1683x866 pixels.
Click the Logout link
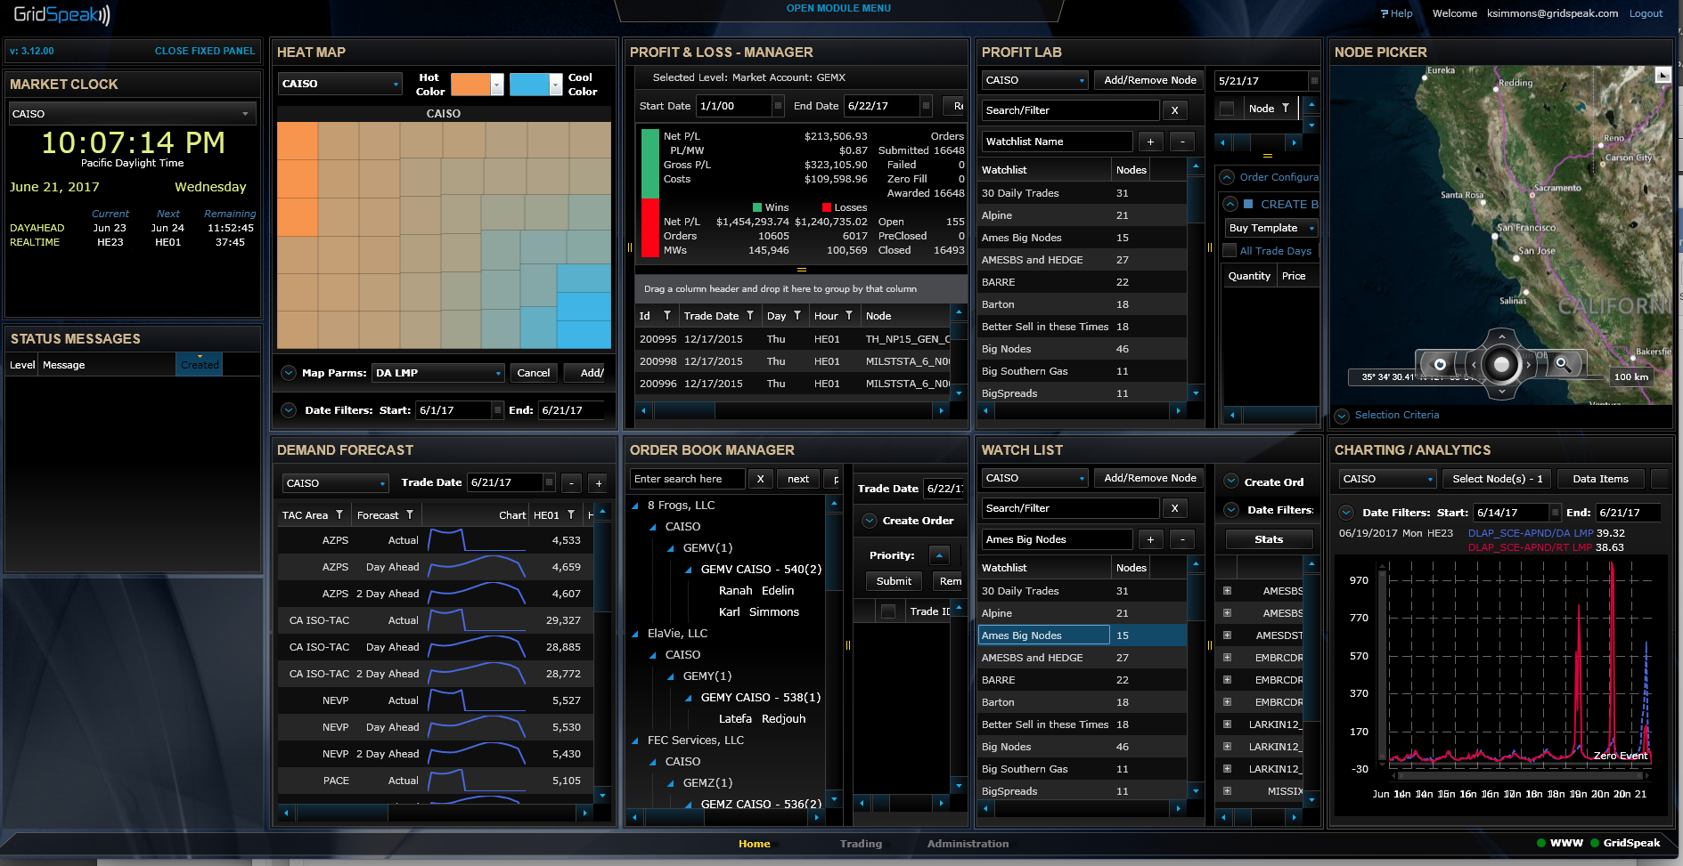pos(1646,13)
